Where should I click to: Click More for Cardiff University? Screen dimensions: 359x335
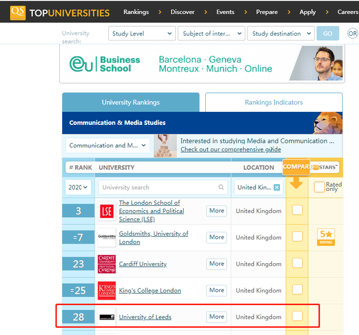pyautogui.click(x=217, y=264)
